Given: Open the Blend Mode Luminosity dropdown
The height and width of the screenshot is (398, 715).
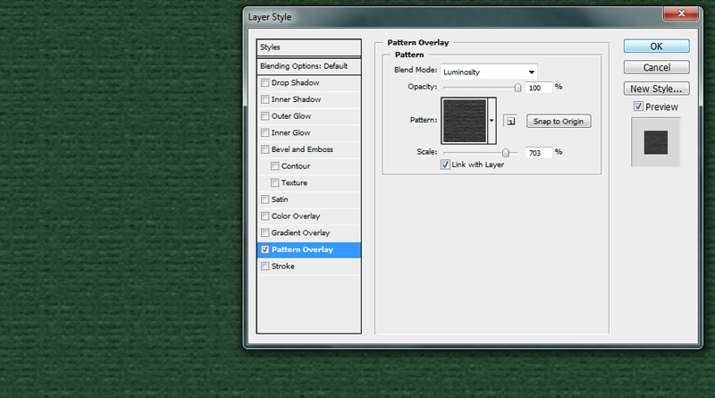Looking at the screenshot, I should pyautogui.click(x=489, y=71).
